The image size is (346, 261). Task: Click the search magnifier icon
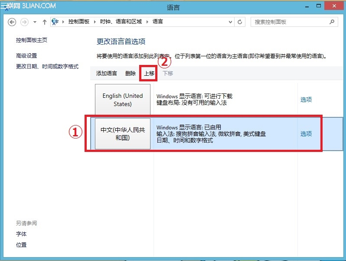(332, 22)
